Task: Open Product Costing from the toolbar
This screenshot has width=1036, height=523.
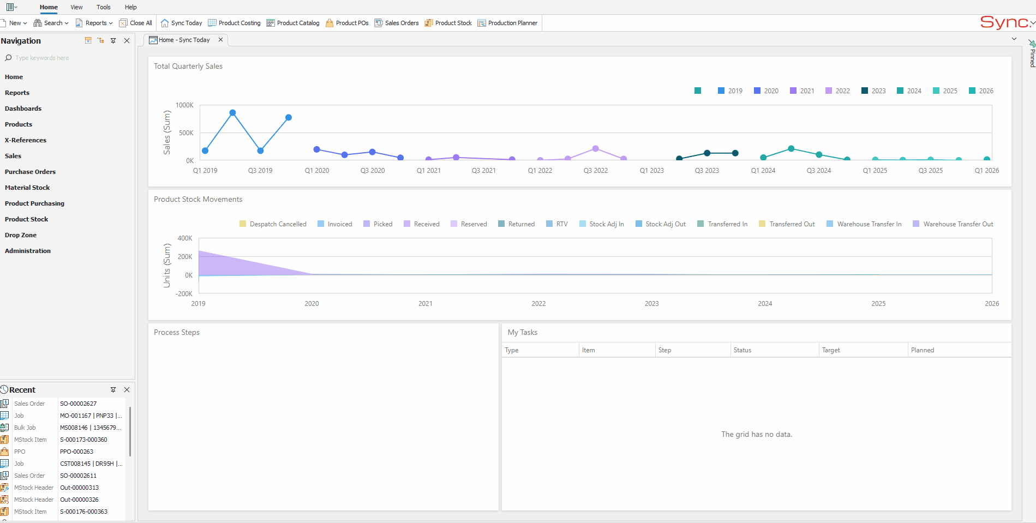Action: (234, 23)
